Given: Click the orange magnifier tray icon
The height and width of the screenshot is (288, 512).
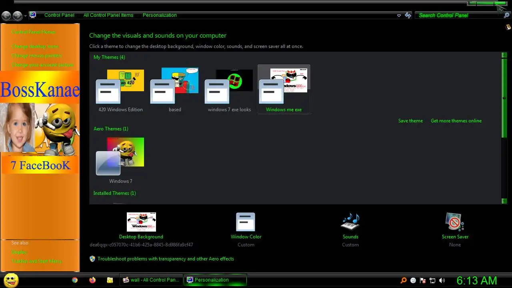Looking at the screenshot, I should (404, 280).
